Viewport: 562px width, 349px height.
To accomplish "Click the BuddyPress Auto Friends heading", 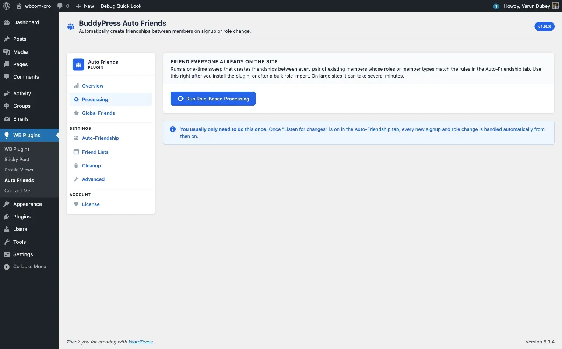I will click(x=123, y=23).
